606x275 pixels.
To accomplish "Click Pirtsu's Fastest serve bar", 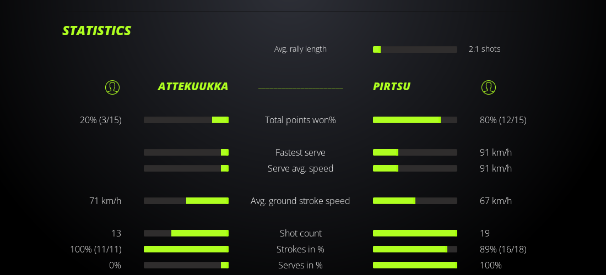I will (415, 152).
